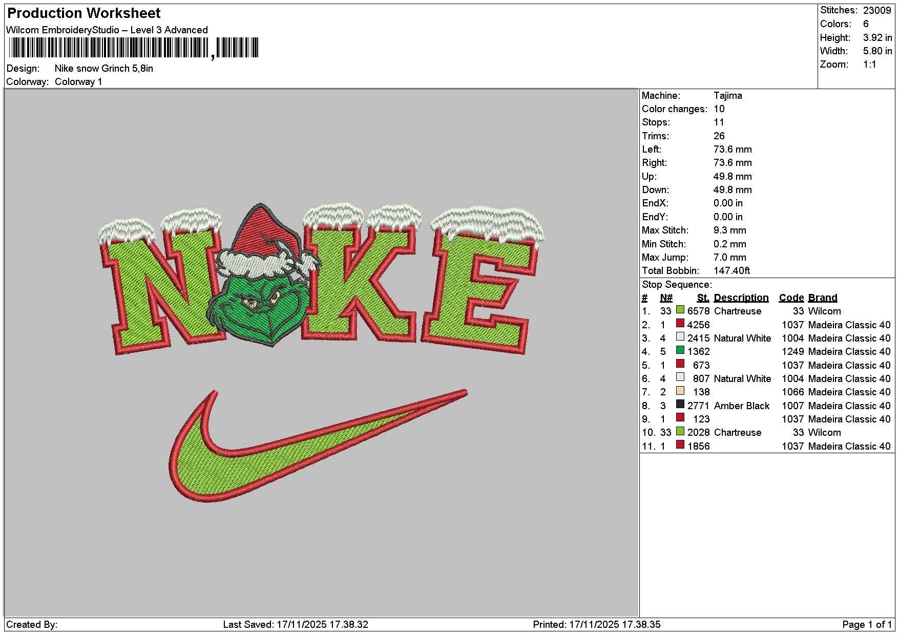Click the green swoosh in the design preview

(318, 446)
